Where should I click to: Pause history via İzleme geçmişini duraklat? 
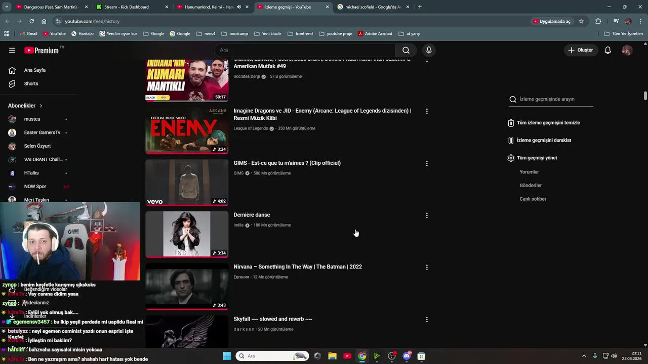coord(540,140)
